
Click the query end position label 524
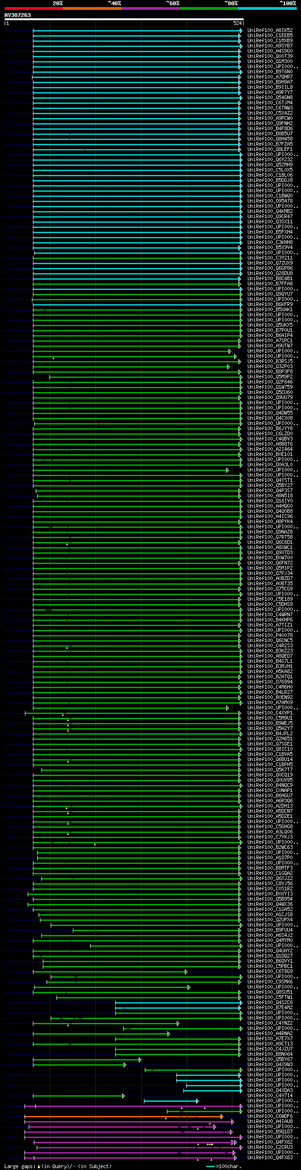point(238,23)
